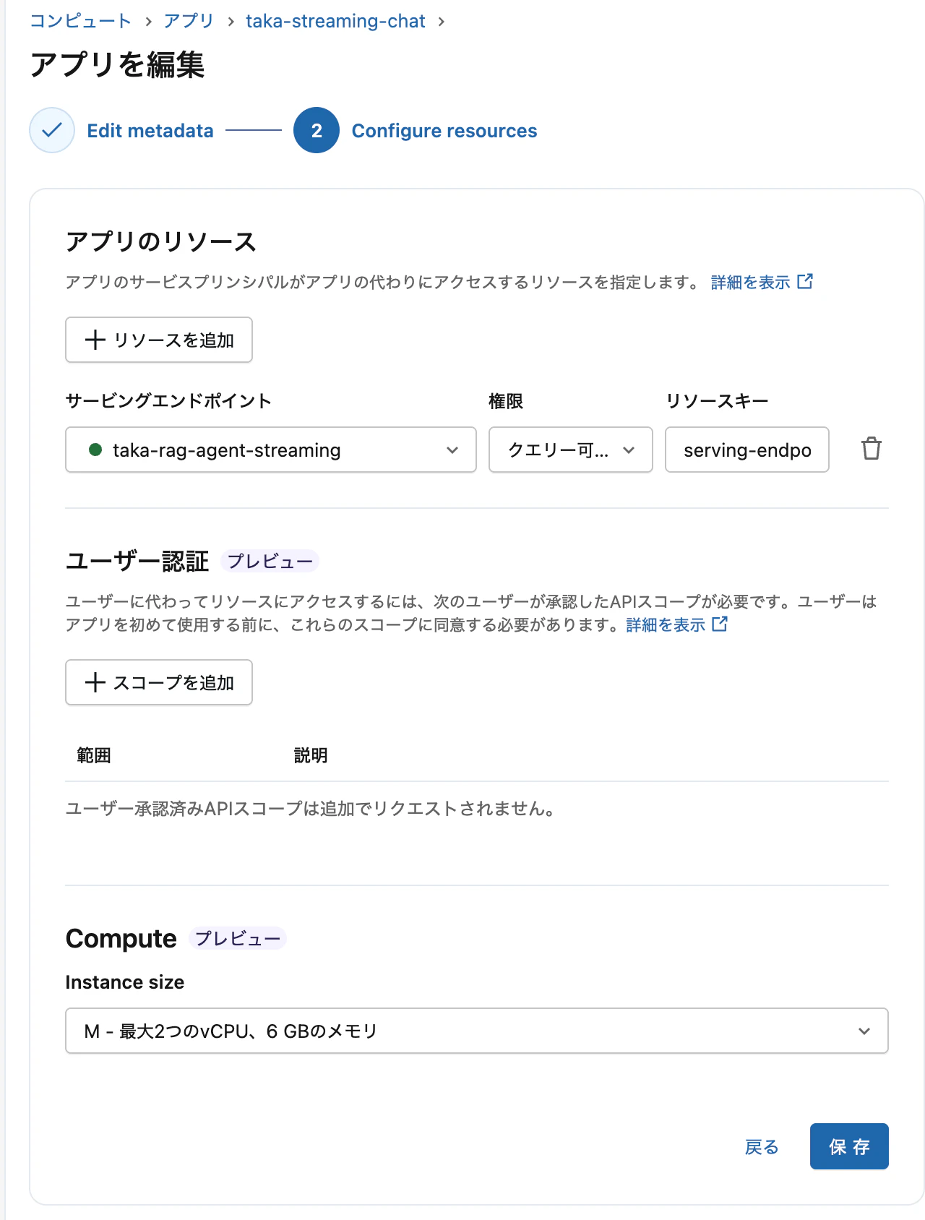This screenshot has width=925, height=1220.
Task: Open external link icon next to アプリのリソース 詳細を表示
Action: tap(805, 281)
